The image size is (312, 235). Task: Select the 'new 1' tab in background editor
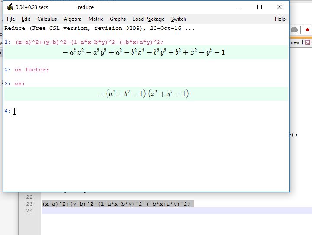click(x=297, y=42)
